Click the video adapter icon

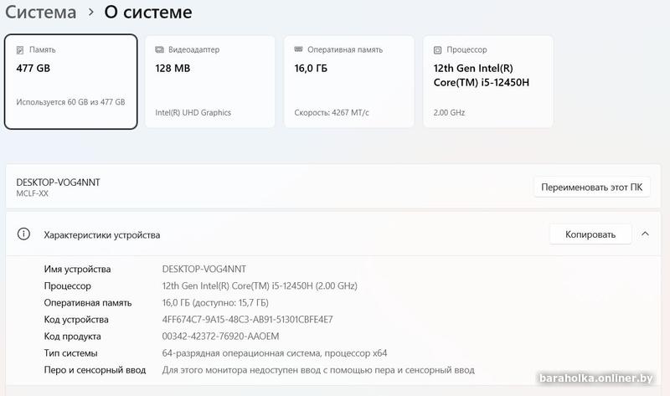pos(159,49)
